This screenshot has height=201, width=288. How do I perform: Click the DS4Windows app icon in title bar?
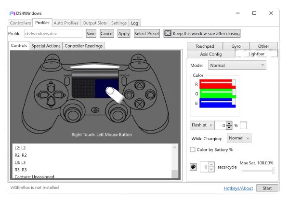12,13
